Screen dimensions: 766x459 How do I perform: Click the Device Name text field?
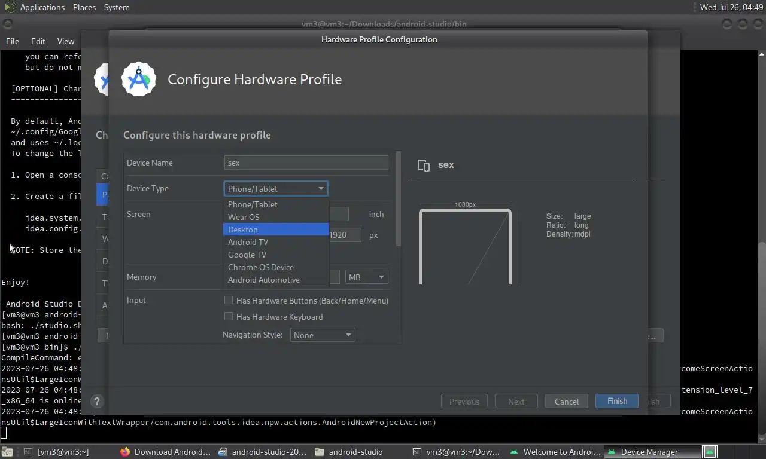click(x=306, y=163)
